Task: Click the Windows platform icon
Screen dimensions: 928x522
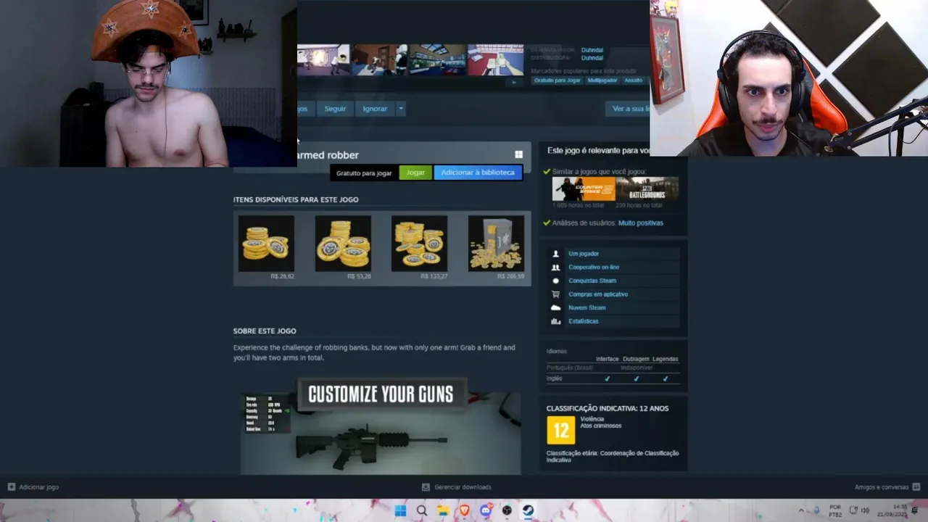Action: [x=518, y=154]
